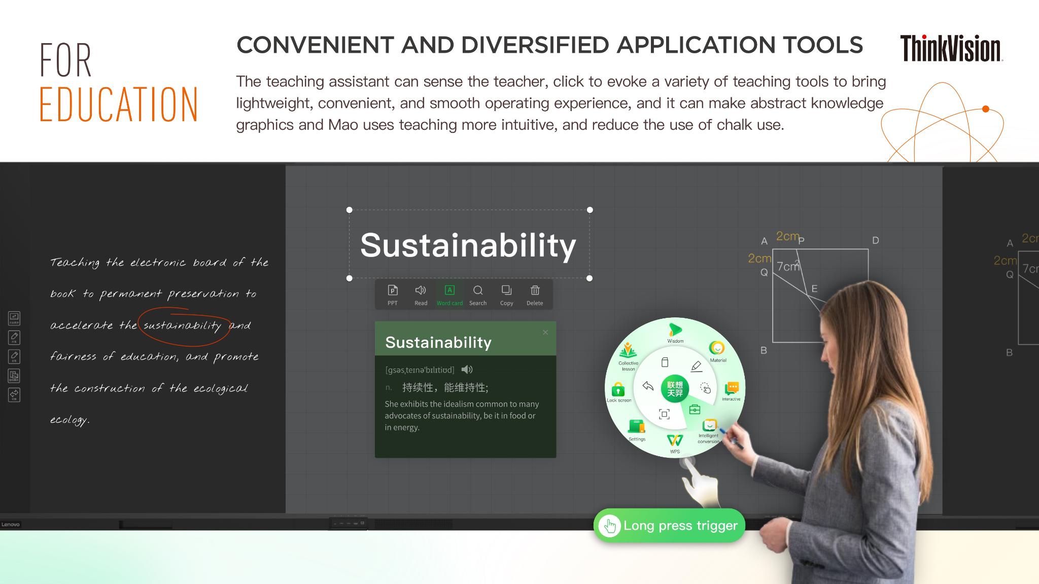Click the sync swap arrows sidebar icon
The height and width of the screenshot is (584, 1039).
click(14, 394)
